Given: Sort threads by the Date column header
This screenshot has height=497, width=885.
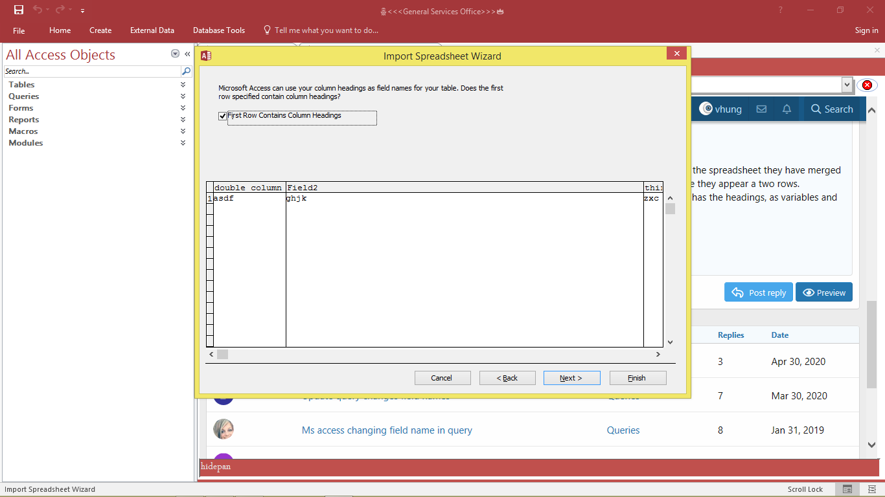Looking at the screenshot, I should coord(780,335).
